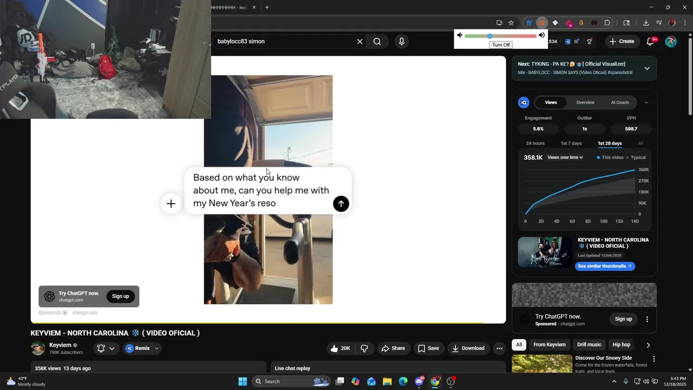Screen dimensions: 693x390
Task: Open the orange volume booster extension
Action: [541, 23]
